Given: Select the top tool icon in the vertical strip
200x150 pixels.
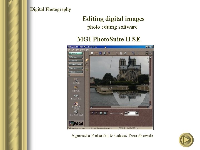Looking at the screenshot, I should coord(87,60).
